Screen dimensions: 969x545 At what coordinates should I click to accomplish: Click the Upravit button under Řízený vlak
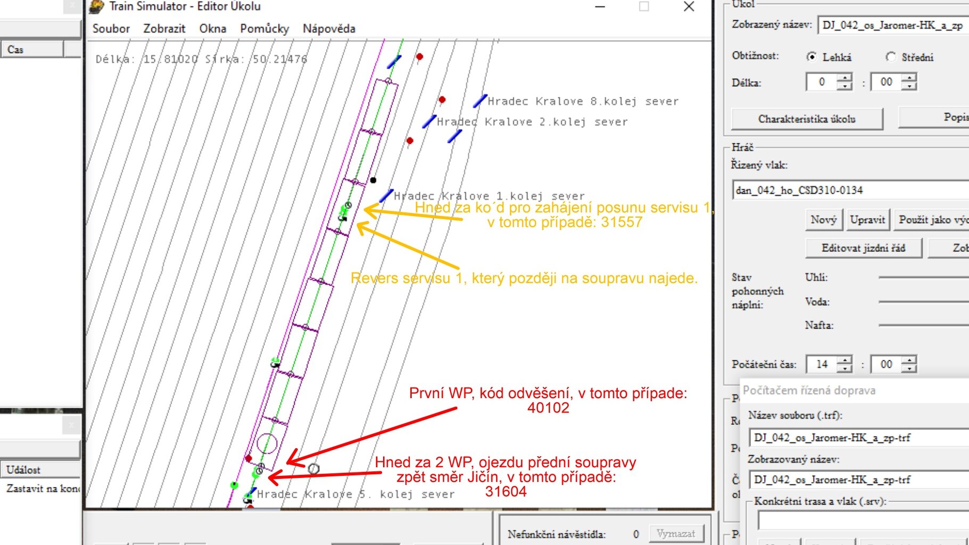pos(867,220)
